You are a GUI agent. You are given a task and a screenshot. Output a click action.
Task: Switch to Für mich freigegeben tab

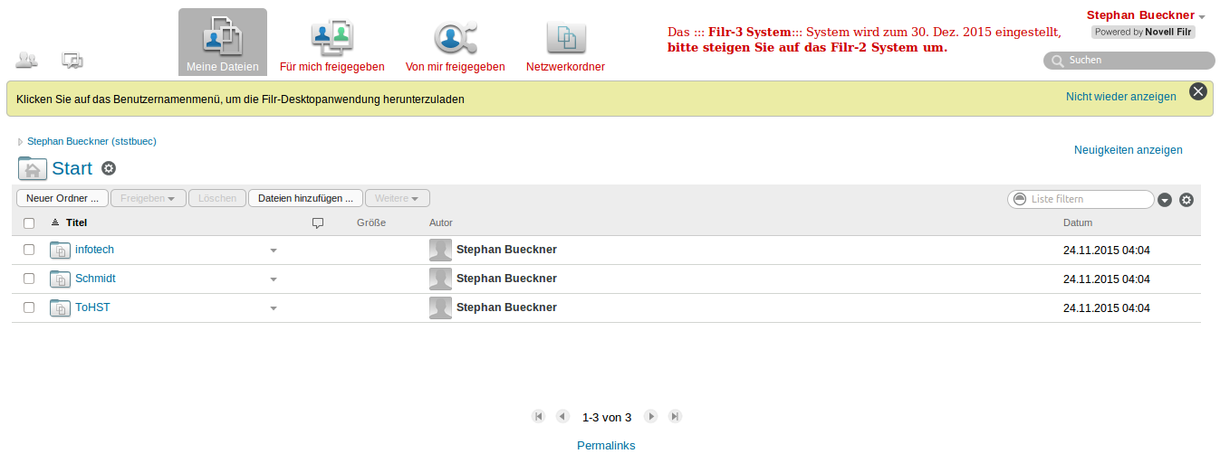tap(332, 43)
